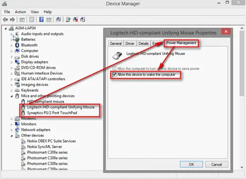Select Synaptics PS/2 Port TouchPad entry
This screenshot has width=246, height=179.
click(52, 113)
